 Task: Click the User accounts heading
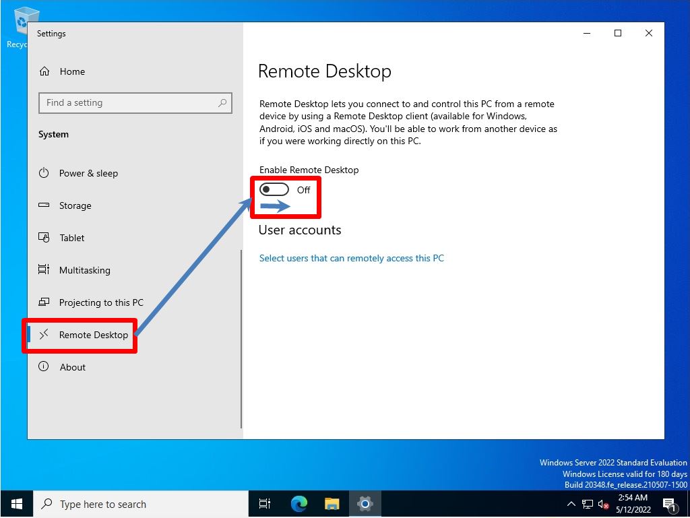(x=300, y=230)
